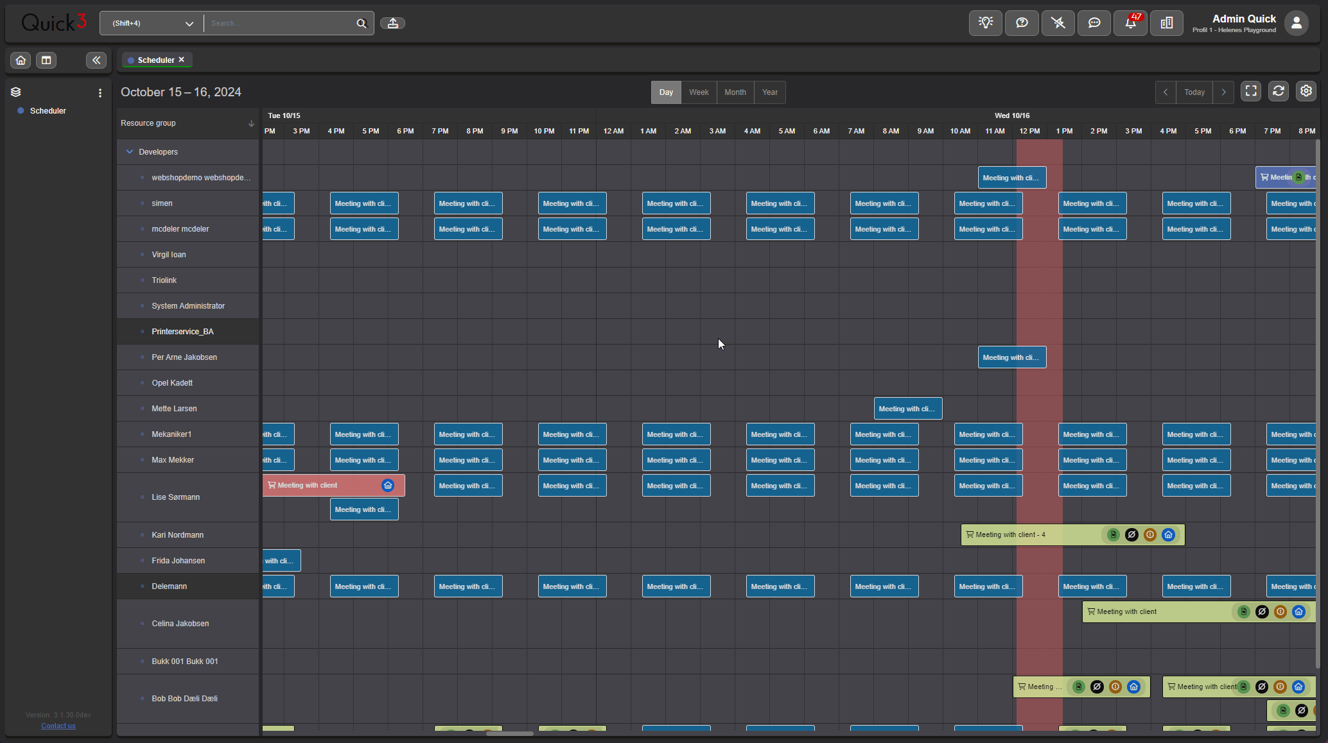Collapse the Developers resource group
Screen dimensions: 1328x743
(x=130, y=152)
